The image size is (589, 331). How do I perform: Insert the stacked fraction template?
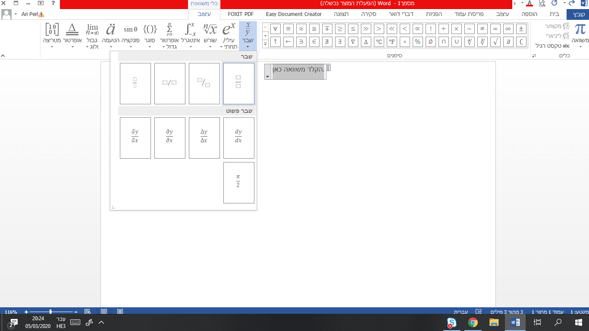[x=239, y=84]
